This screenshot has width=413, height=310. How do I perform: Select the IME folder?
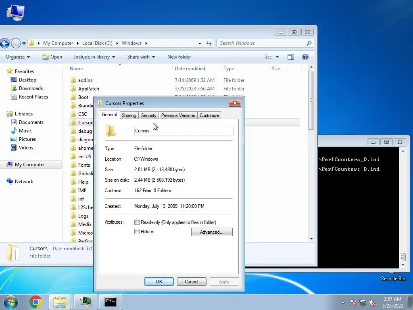[82, 191]
